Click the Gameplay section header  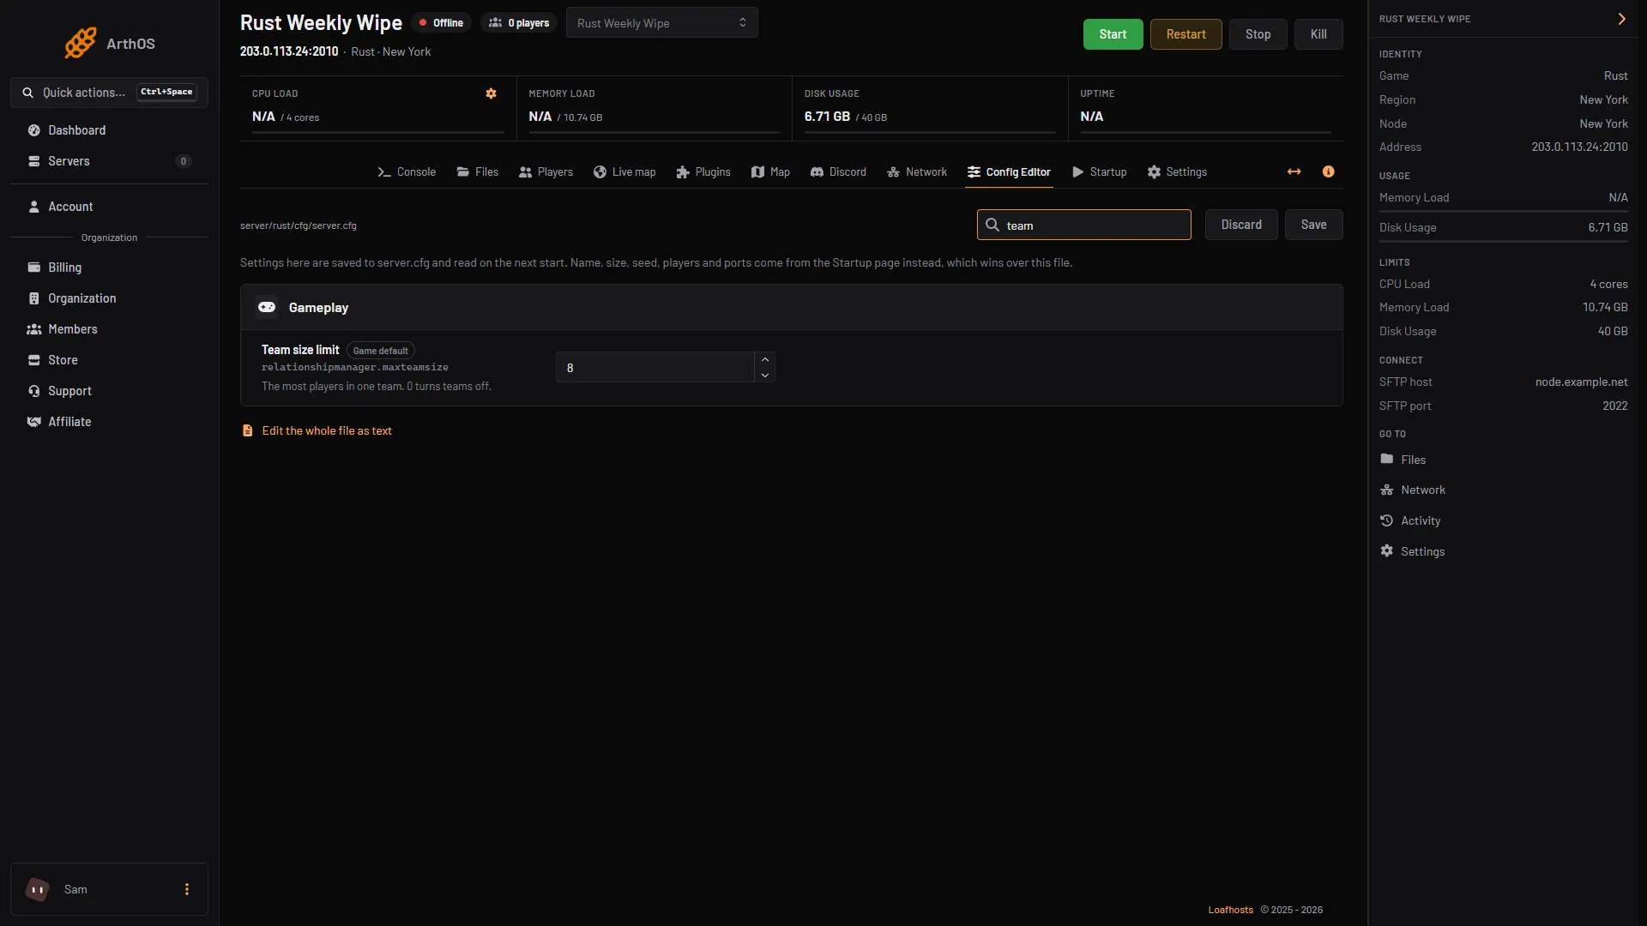[791, 307]
